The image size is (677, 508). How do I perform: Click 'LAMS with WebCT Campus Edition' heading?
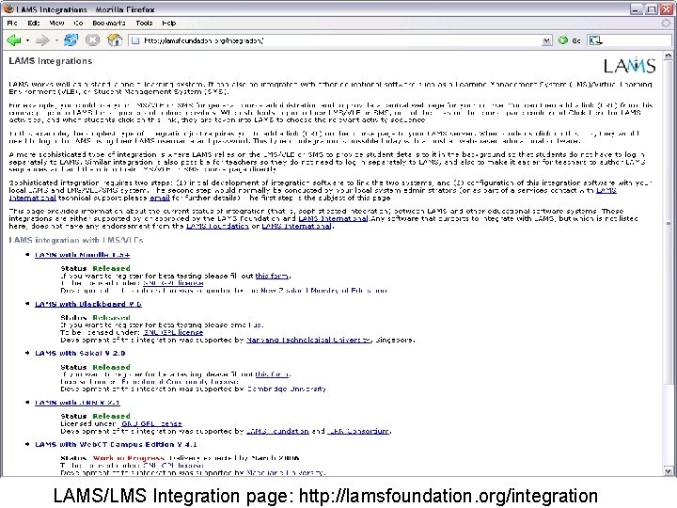coord(116,444)
